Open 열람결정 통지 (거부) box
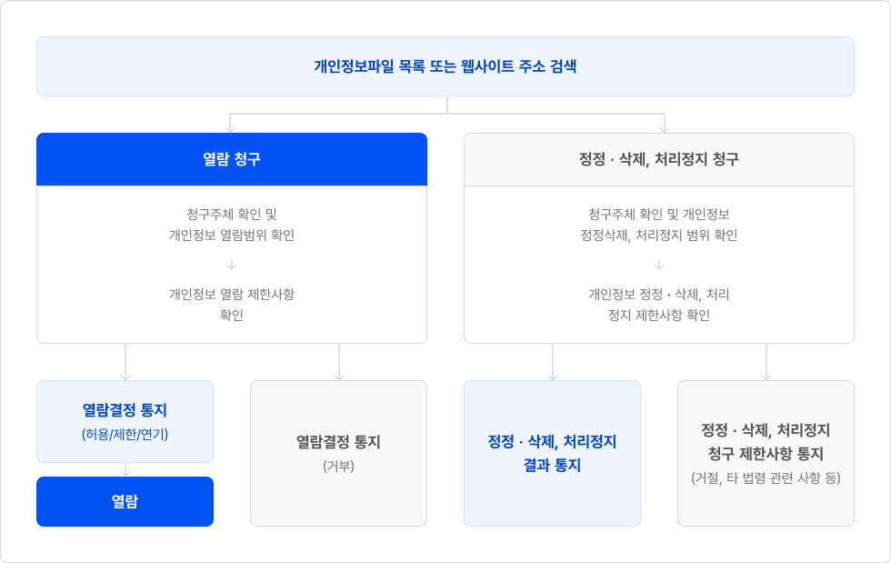 click(338, 453)
